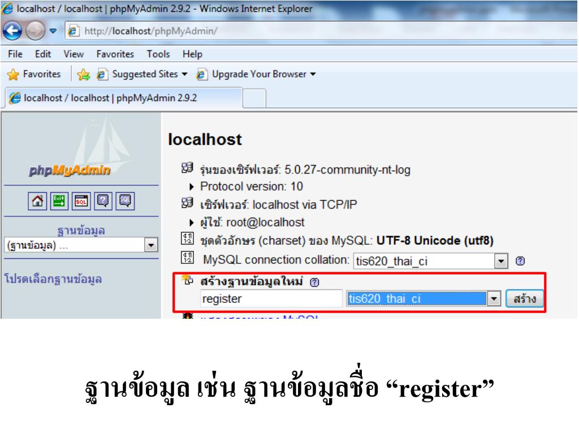
Task: Click the สร้าง create button
Action: [524, 298]
